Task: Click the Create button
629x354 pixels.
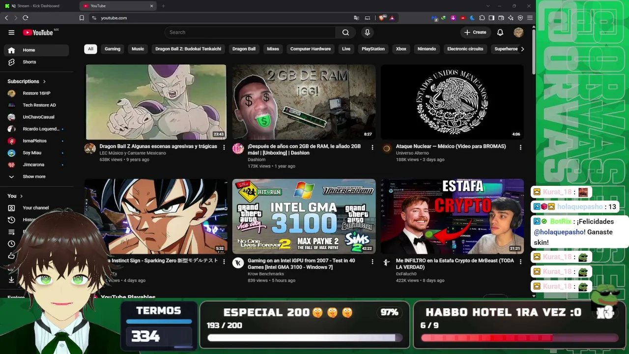Action: (x=475, y=32)
